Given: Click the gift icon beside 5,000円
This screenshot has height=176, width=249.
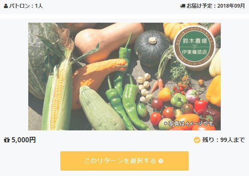Looking at the screenshot, I should click(7, 140).
